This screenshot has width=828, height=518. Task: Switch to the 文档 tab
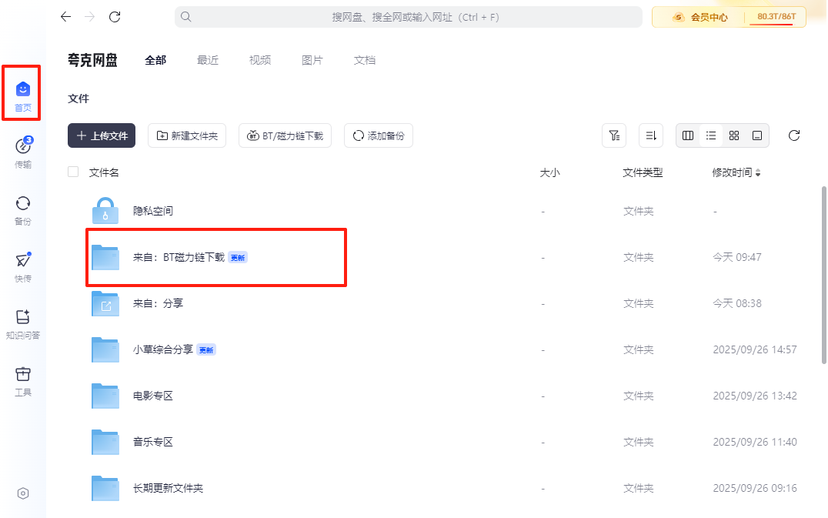tap(365, 60)
